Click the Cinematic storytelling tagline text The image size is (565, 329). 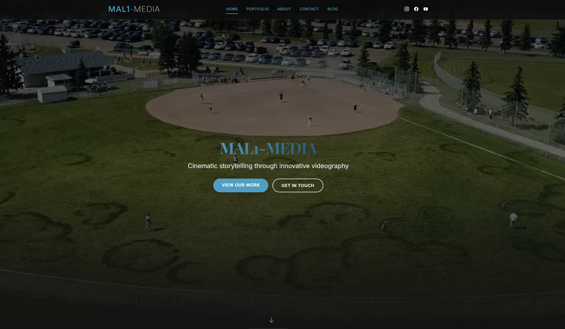tap(268, 166)
